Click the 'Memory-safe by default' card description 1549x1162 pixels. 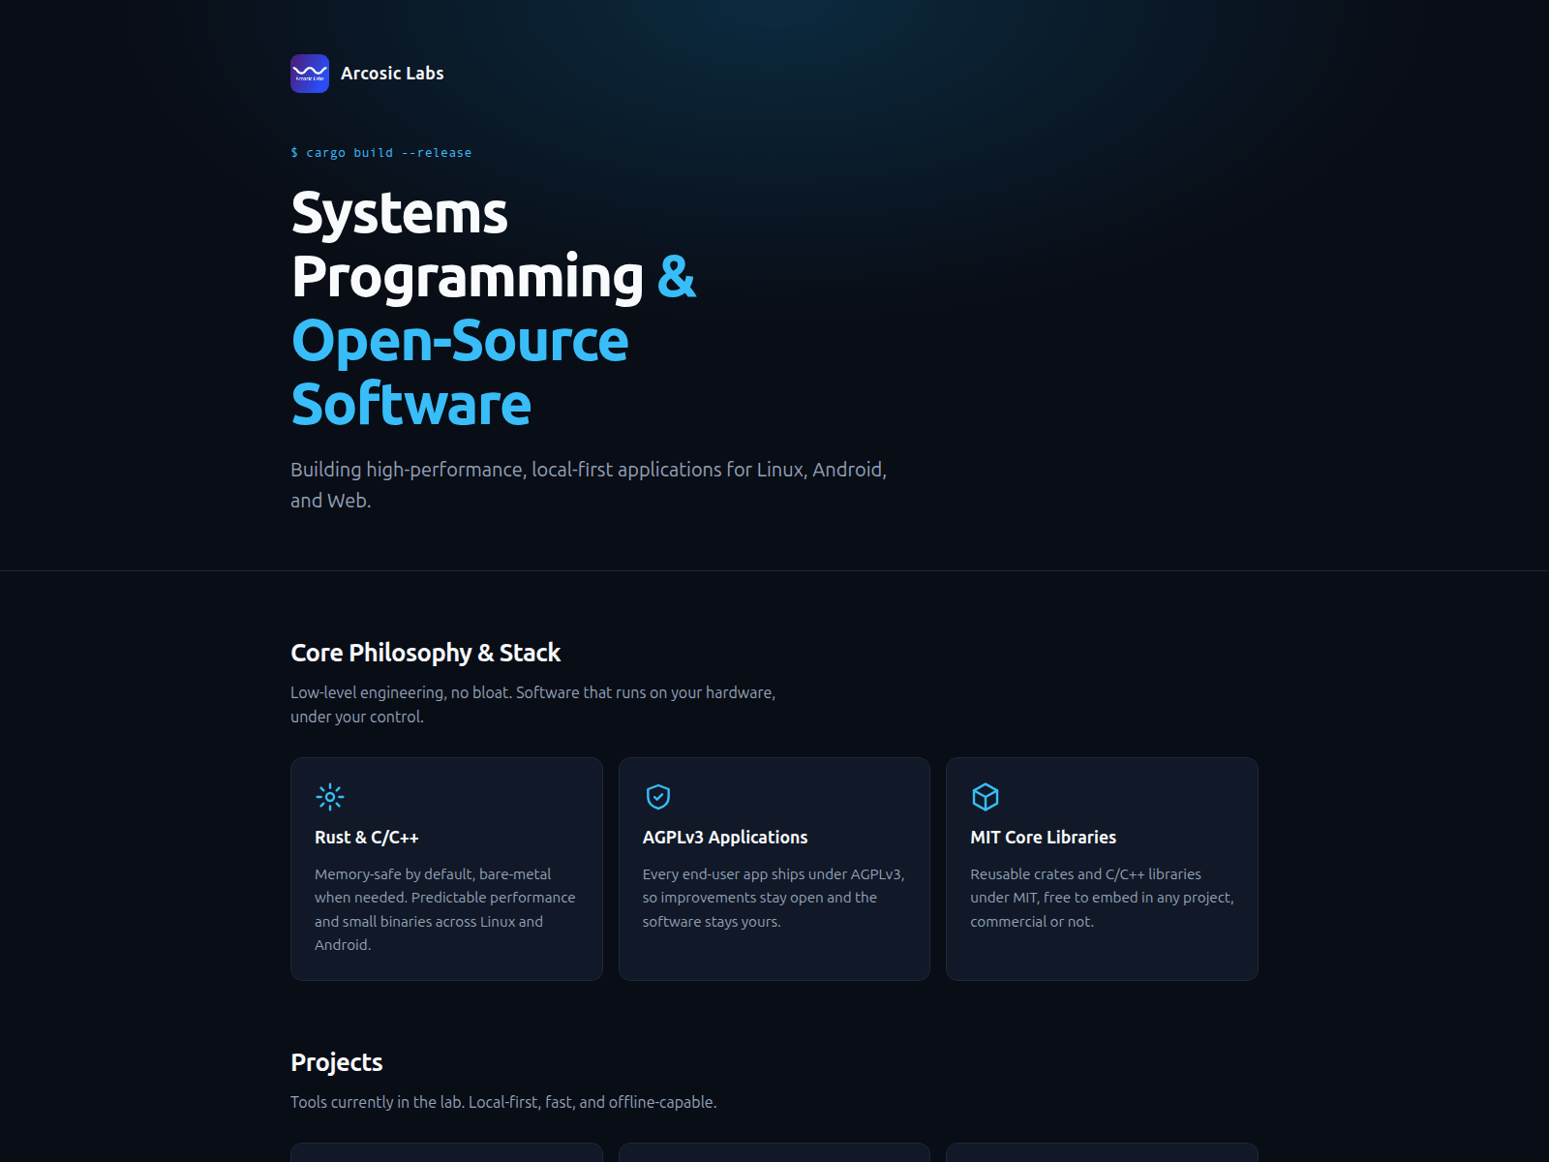coord(445,909)
